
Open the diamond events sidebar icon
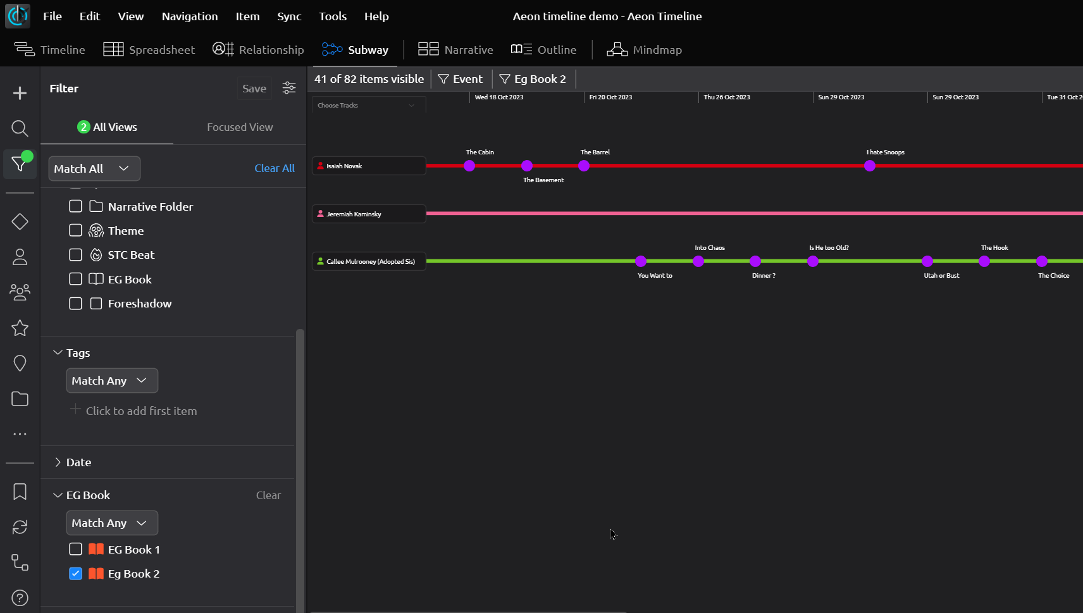[20, 222]
